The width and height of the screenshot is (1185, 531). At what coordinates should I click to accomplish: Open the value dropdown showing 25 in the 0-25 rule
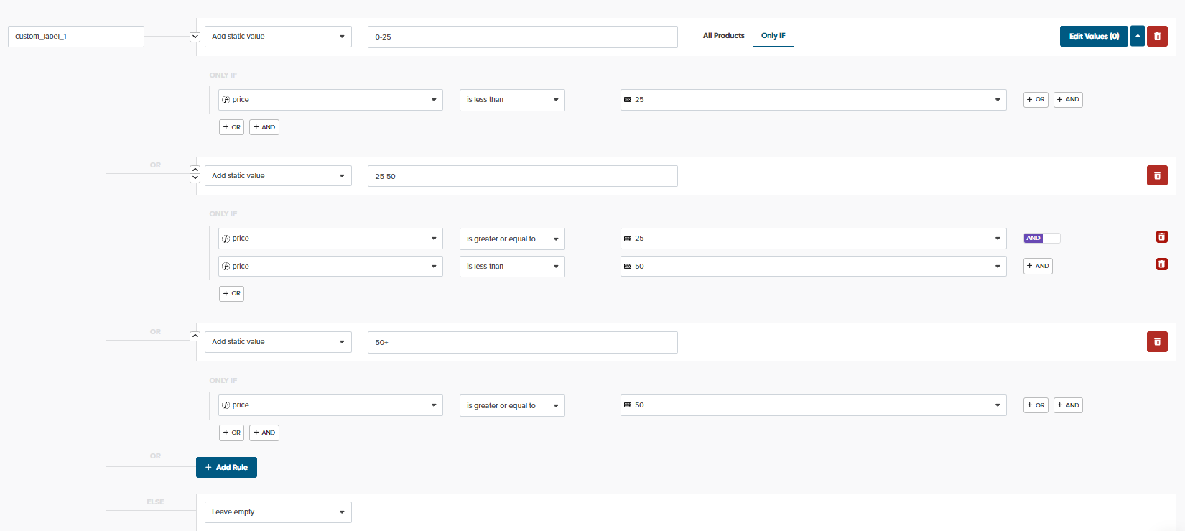click(813, 100)
